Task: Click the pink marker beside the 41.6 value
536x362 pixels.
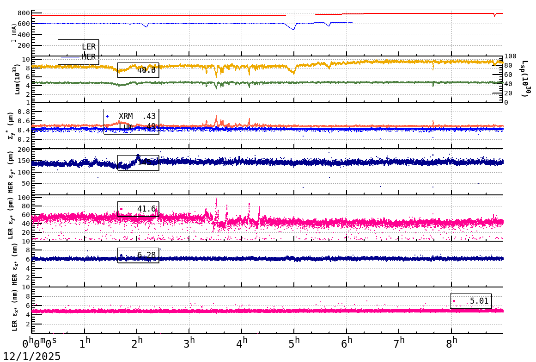Action: 122,209
